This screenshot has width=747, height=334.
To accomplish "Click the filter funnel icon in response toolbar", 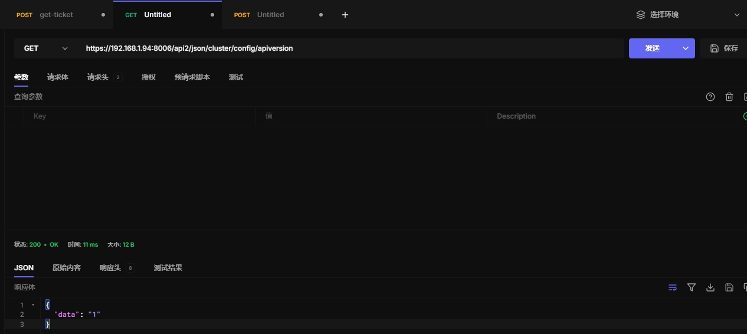I will [x=692, y=287].
